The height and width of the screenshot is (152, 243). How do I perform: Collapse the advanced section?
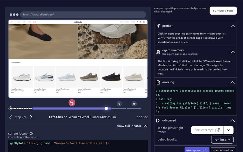(233, 121)
